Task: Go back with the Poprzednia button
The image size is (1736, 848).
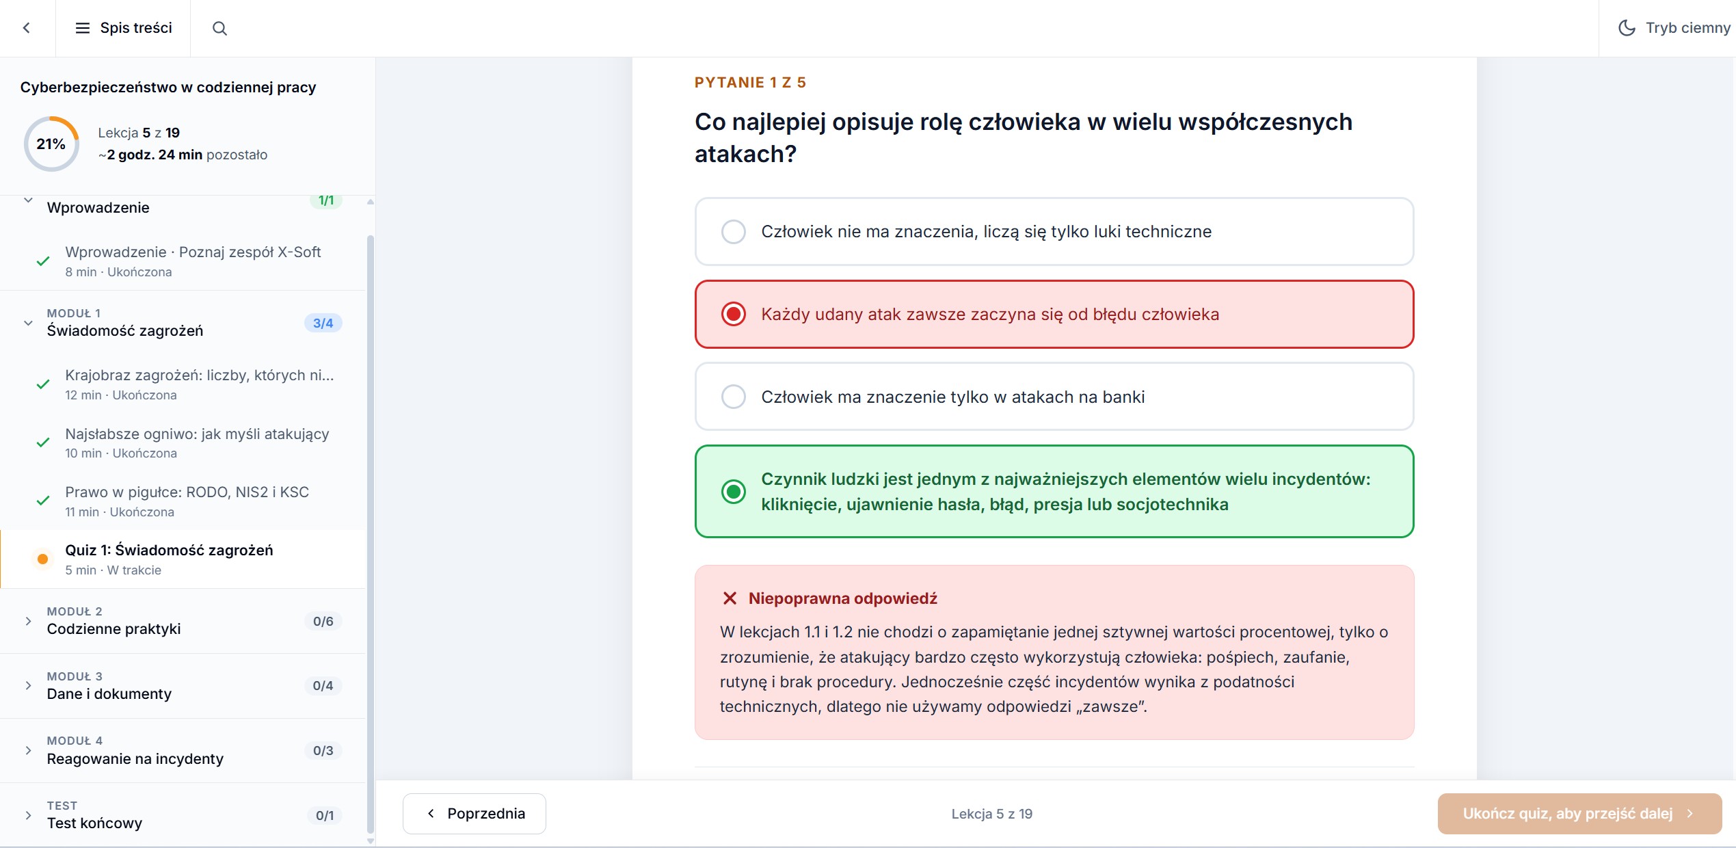Action: 475,814
